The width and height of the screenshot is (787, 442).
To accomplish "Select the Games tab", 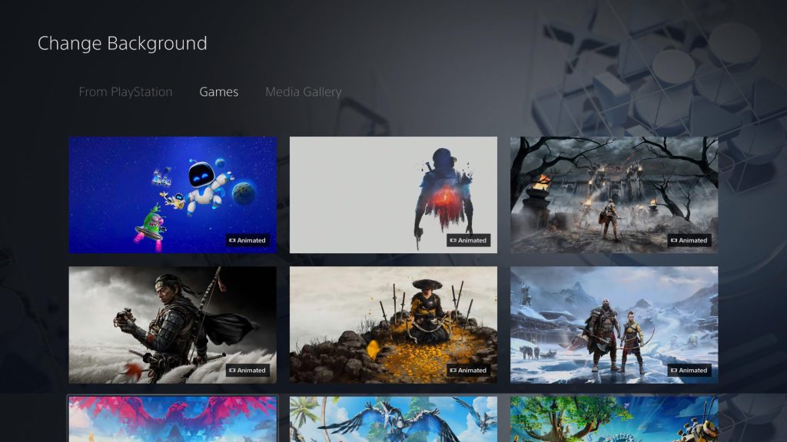I will (x=219, y=92).
